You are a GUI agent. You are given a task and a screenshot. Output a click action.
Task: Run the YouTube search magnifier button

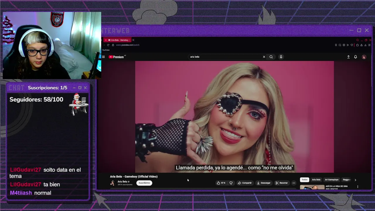[x=271, y=57]
